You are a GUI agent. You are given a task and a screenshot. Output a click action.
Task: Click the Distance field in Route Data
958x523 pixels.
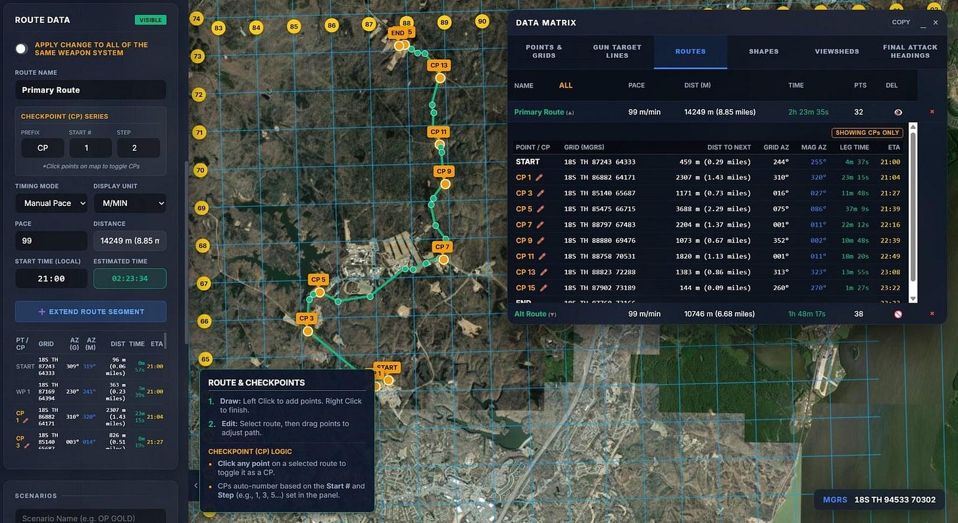click(x=130, y=241)
